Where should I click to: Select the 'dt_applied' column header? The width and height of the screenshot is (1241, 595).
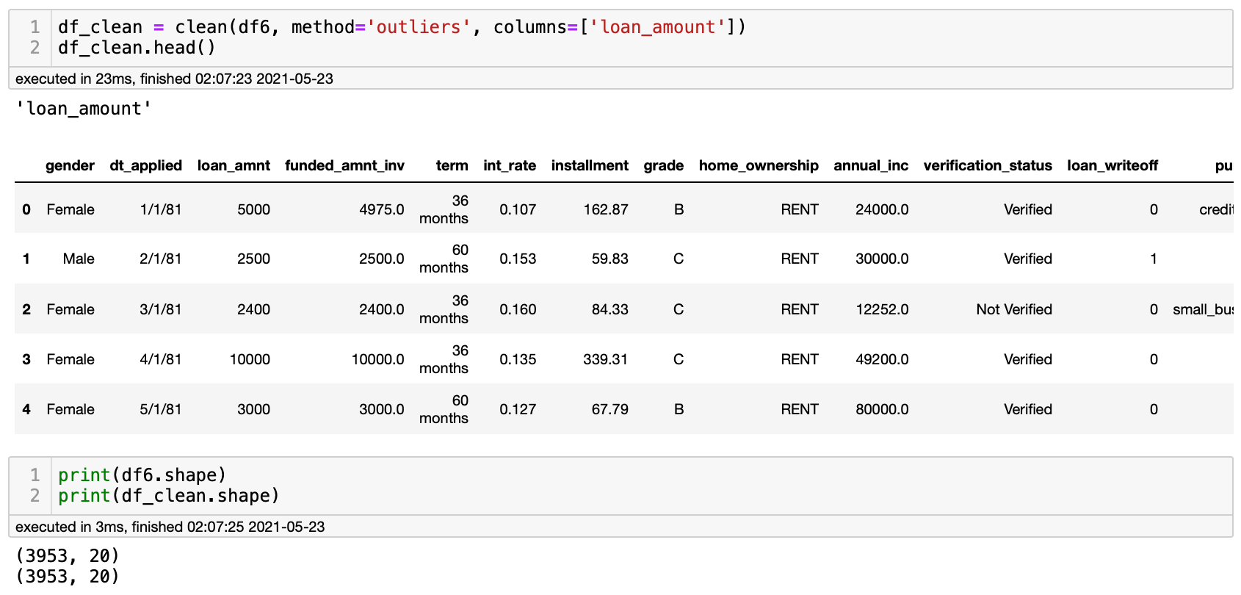pyautogui.click(x=145, y=165)
